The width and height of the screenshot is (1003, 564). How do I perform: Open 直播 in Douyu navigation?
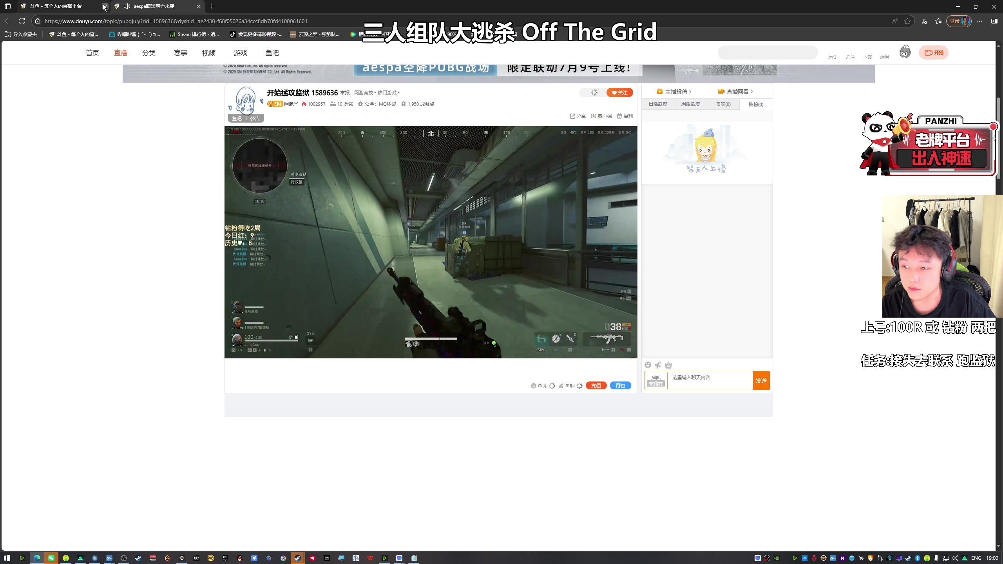[121, 53]
